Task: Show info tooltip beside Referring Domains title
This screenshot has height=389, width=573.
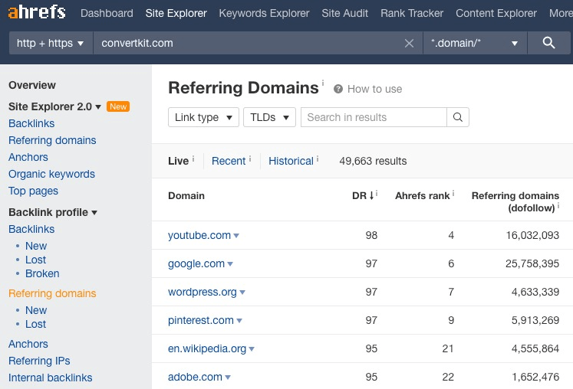Action: tap(323, 83)
